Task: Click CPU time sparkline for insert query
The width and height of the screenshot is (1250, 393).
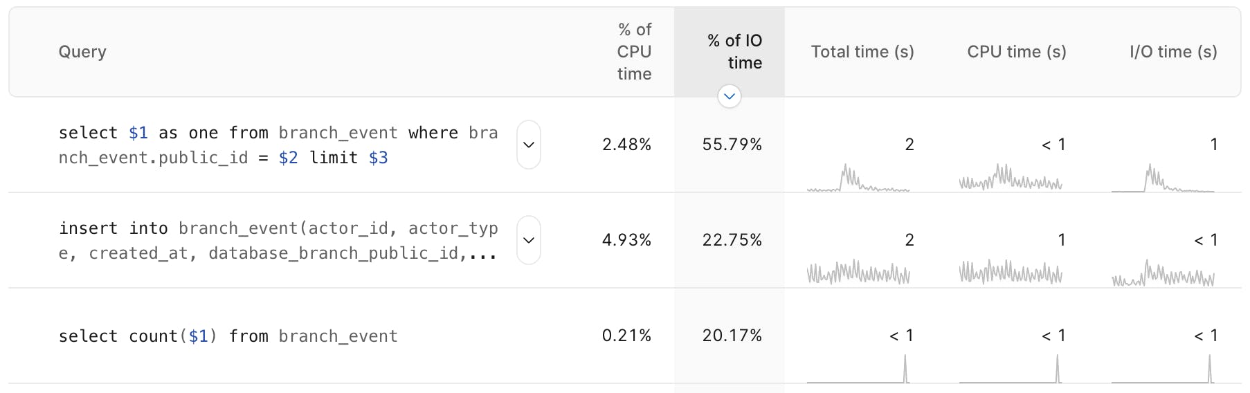Action: pos(1011,273)
